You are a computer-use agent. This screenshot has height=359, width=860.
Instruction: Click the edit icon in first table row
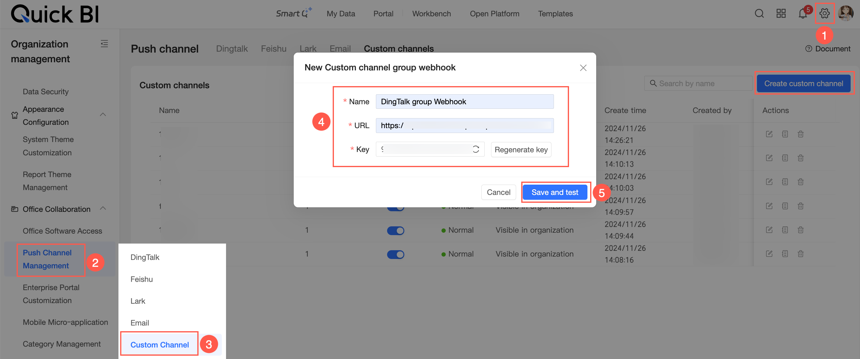pyautogui.click(x=769, y=134)
